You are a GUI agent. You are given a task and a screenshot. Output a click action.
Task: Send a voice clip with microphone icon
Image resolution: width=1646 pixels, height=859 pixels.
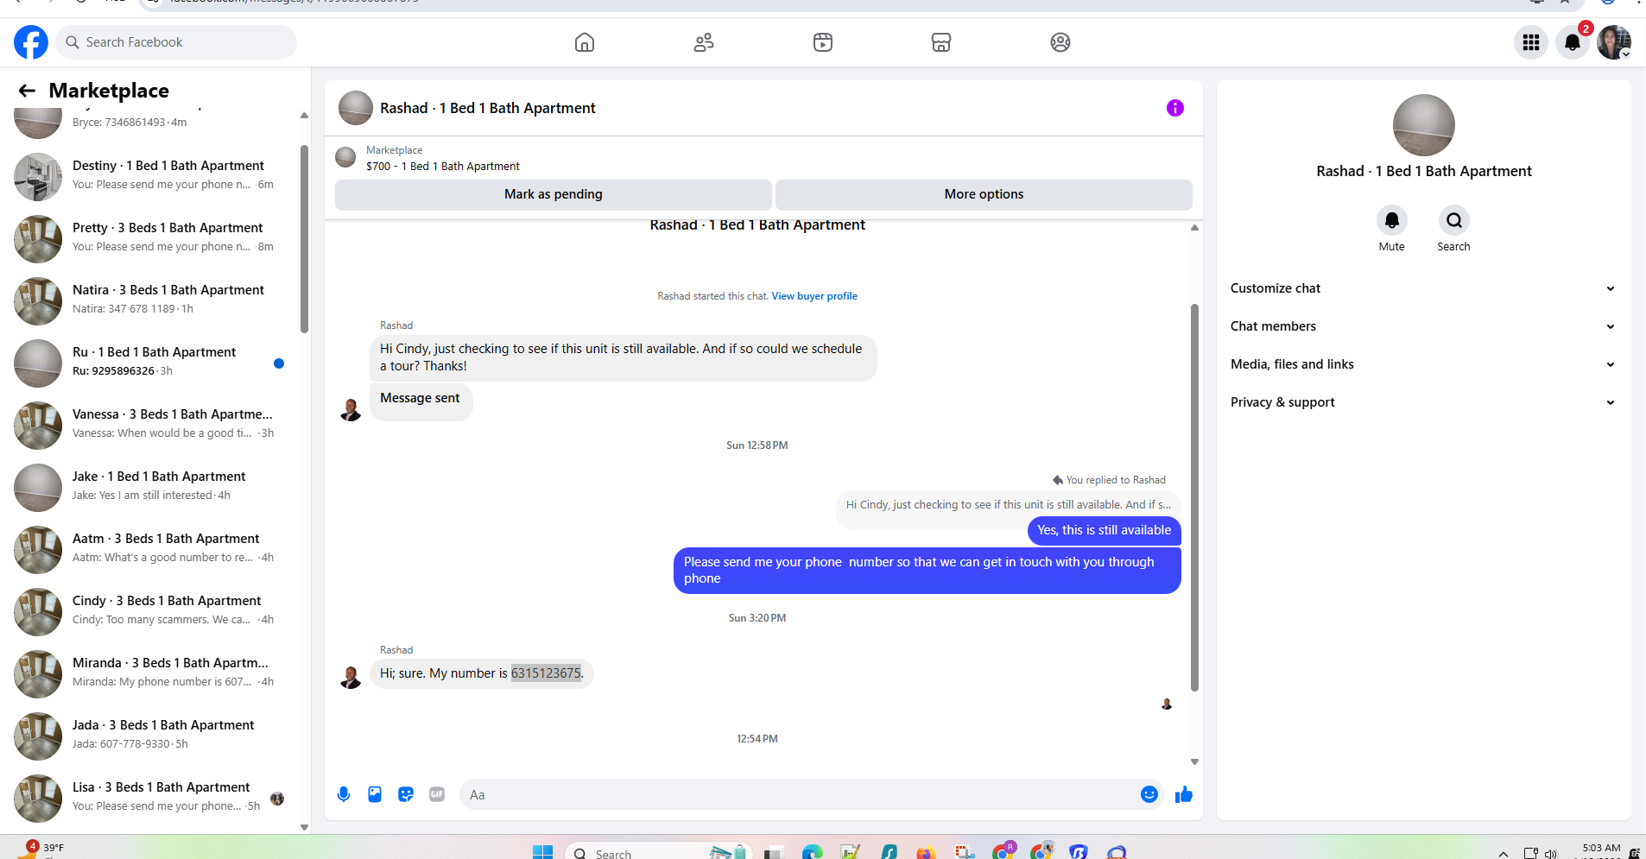(x=344, y=794)
